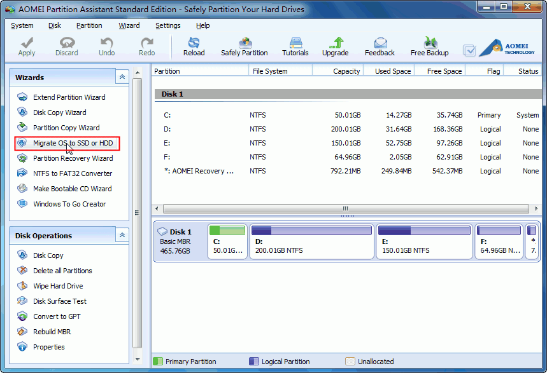Click the Delete all Partitions icon
The width and height of the screenshot is (547, 373).
point(22,270)
